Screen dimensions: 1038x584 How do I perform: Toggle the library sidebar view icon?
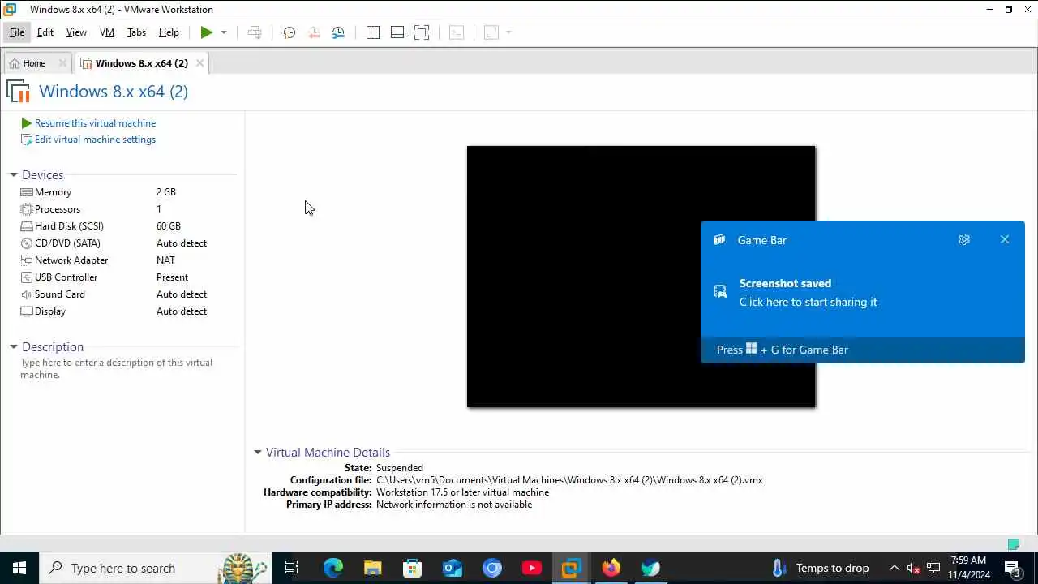pyautogui.click(x=373, y=32)
